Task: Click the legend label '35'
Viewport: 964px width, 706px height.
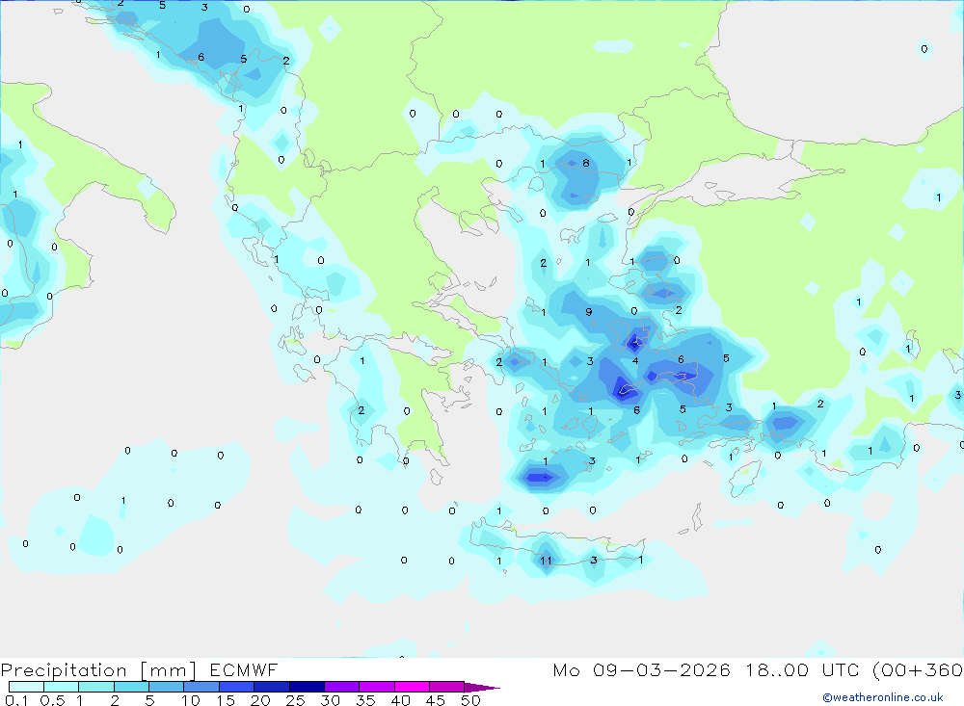Action: [x=365, y=700]
